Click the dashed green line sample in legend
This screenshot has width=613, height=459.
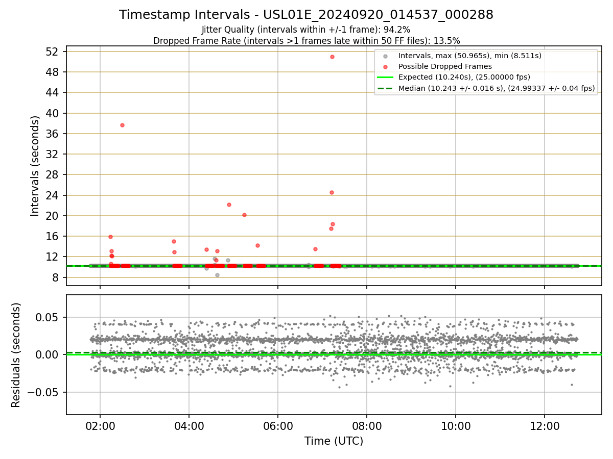click(385, 88)
